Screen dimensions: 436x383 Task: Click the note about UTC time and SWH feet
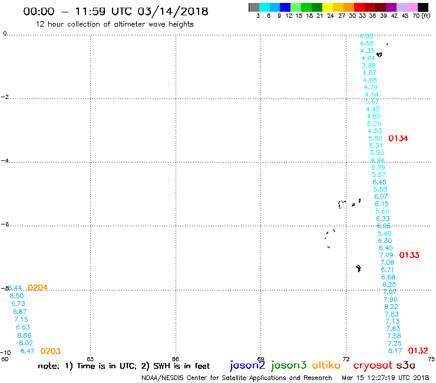point(124,366)
